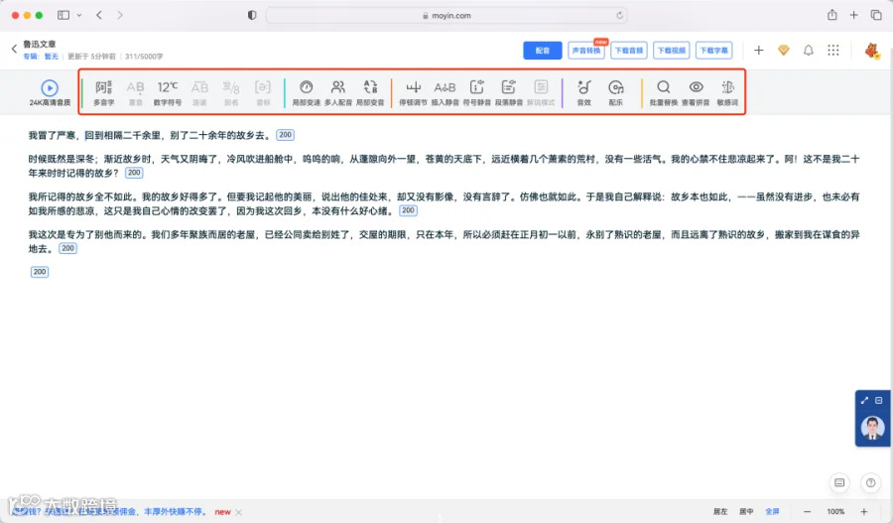The image size is (893, 523).
Task: Toggle 查看拼音 pinyin view eye icon
Action: click(x=696, y=93)
